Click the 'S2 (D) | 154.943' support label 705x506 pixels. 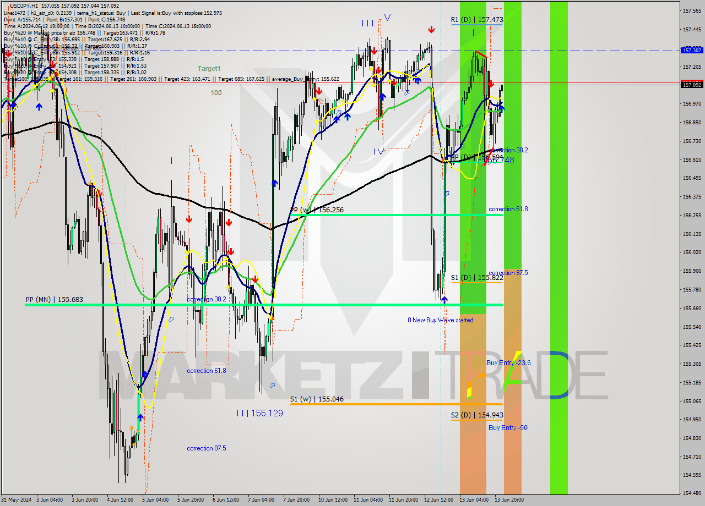(x=476, y=415)
